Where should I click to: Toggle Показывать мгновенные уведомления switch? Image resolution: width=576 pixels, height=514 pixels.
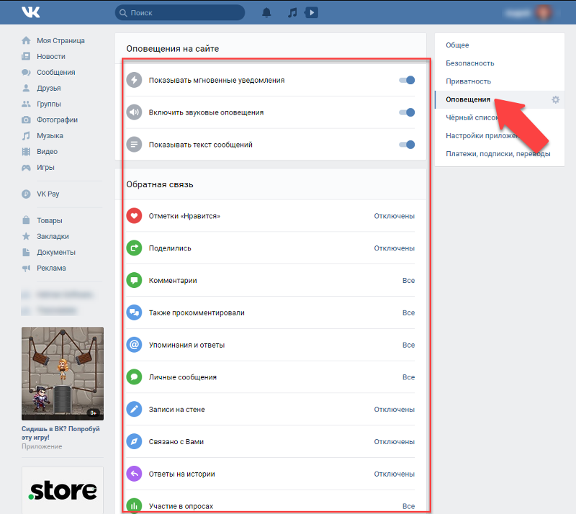408,81
